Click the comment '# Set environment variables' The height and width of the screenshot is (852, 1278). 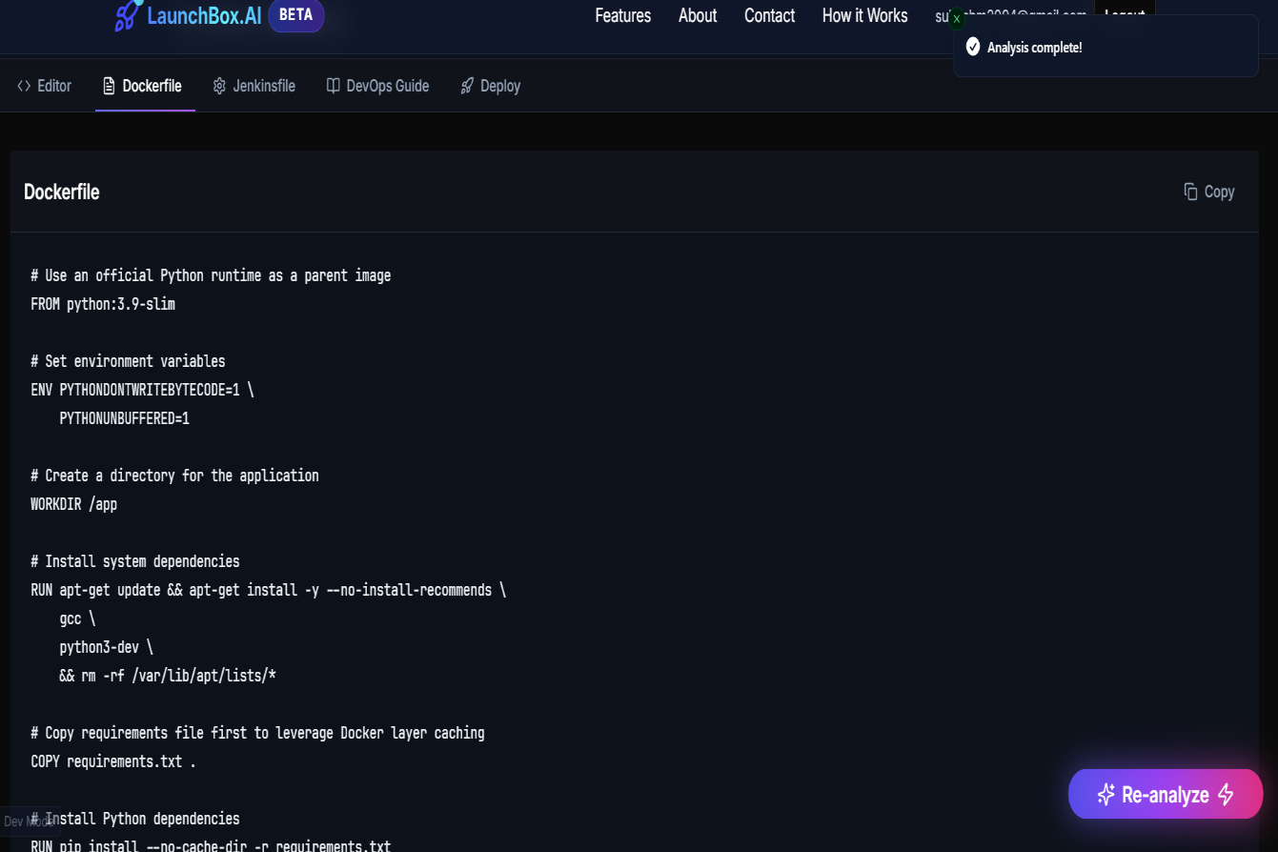(x=128, y=361)
